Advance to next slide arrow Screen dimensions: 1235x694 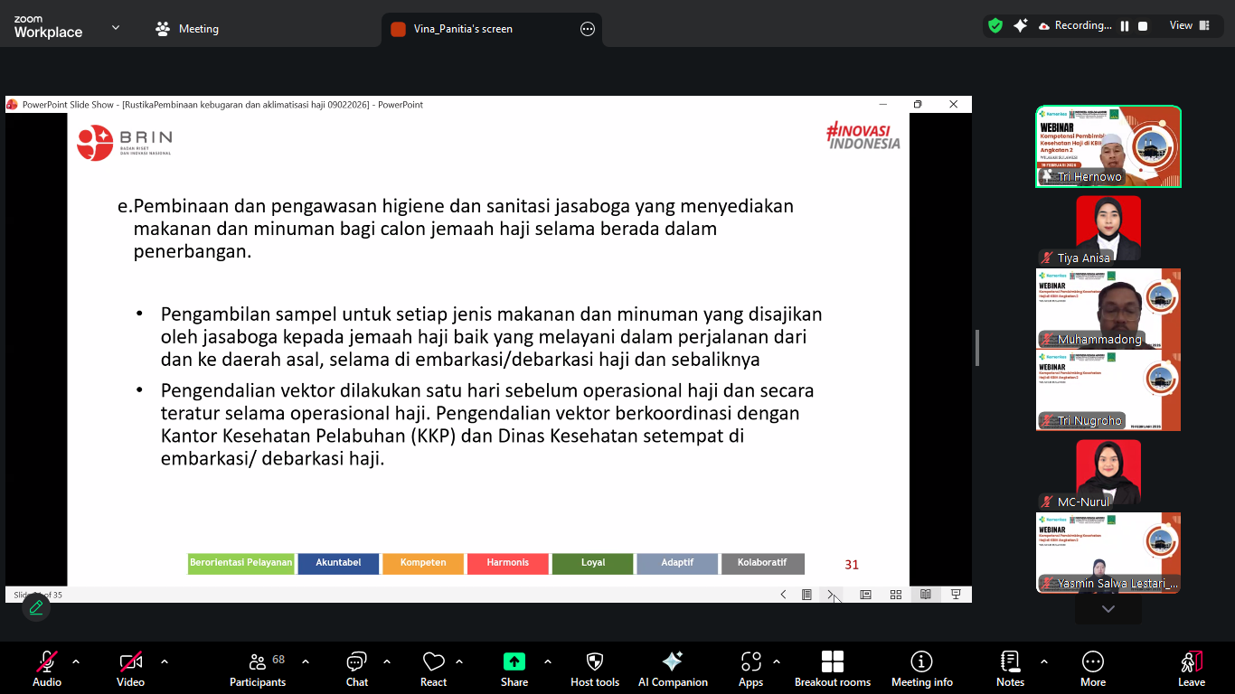tap(830, 595)
